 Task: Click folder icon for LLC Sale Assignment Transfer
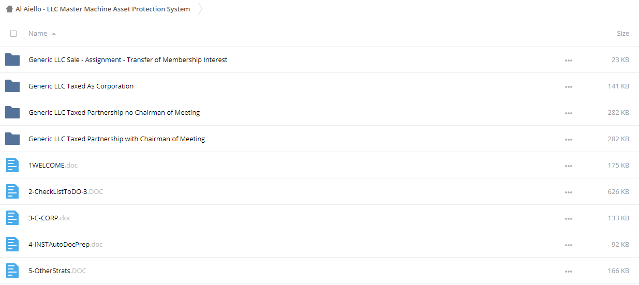(12, 59)
